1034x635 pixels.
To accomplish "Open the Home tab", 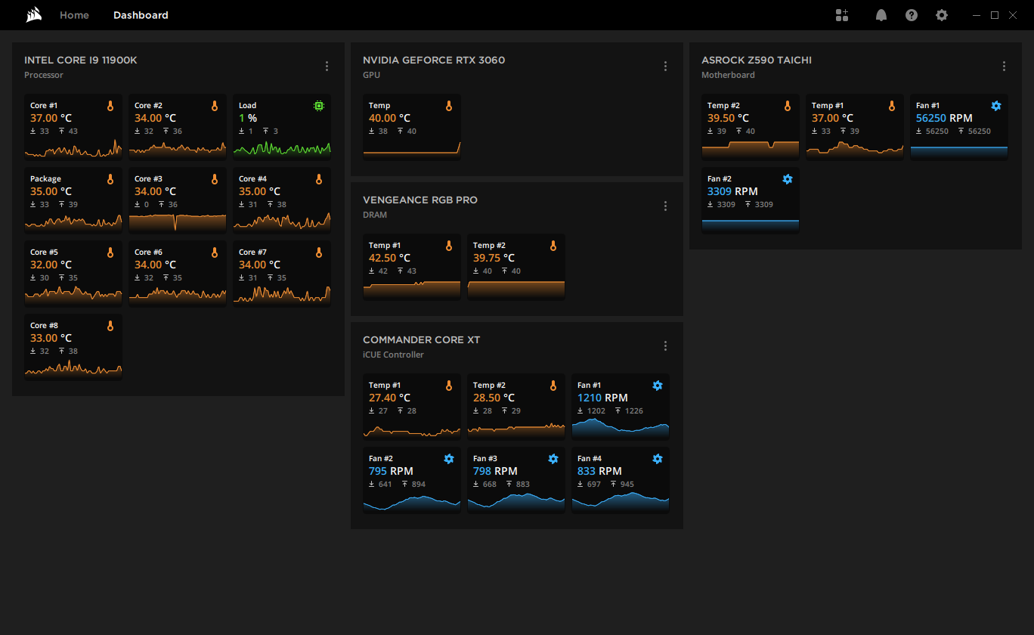I will [74, 15].
